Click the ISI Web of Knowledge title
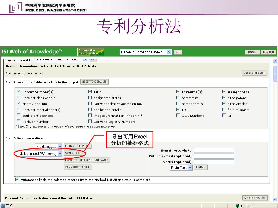 (x=32, y=51)
